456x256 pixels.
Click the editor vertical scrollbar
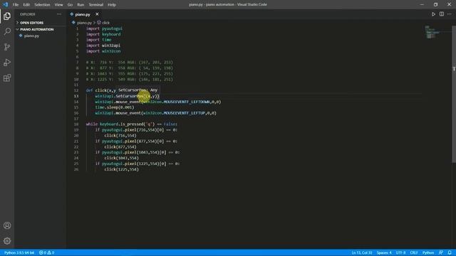pyautogui.click(x=454, y=95)
